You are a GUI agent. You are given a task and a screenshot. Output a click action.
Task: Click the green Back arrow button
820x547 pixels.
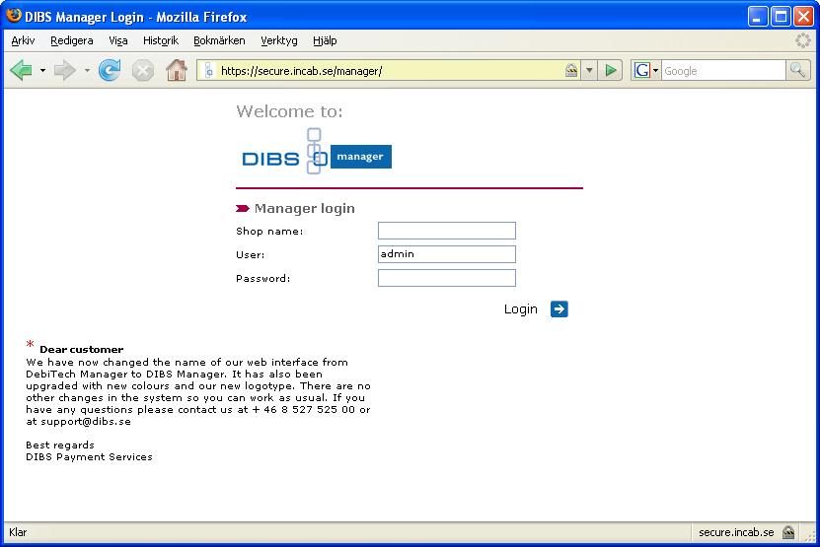22,70
